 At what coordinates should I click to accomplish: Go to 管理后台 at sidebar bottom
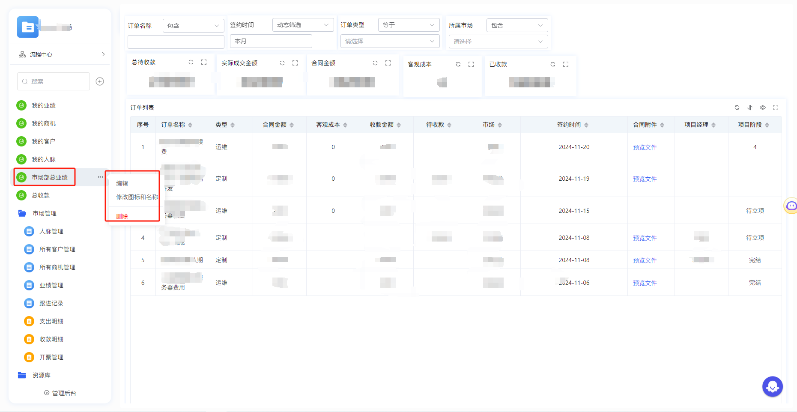[x=60, y=393]
